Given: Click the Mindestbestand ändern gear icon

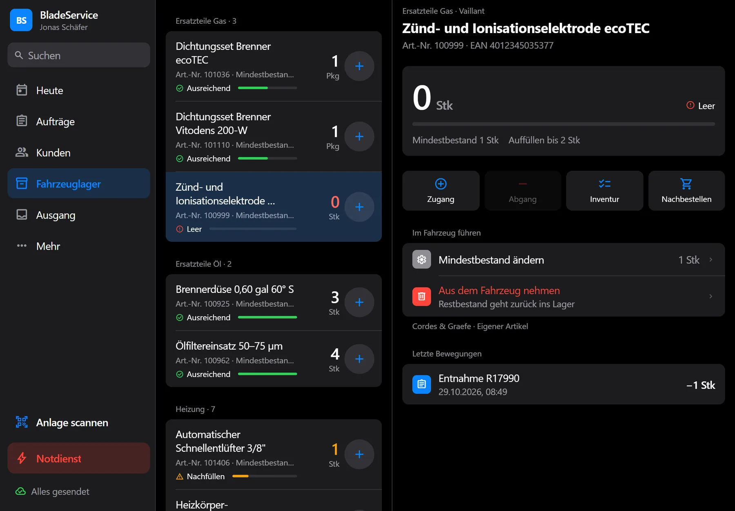Looking at the screenshot, I should tap(422, 259).
